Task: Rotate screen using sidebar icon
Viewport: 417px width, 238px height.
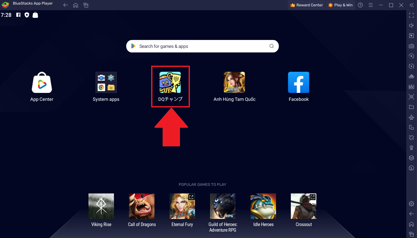Action: [x=411, y=127]
